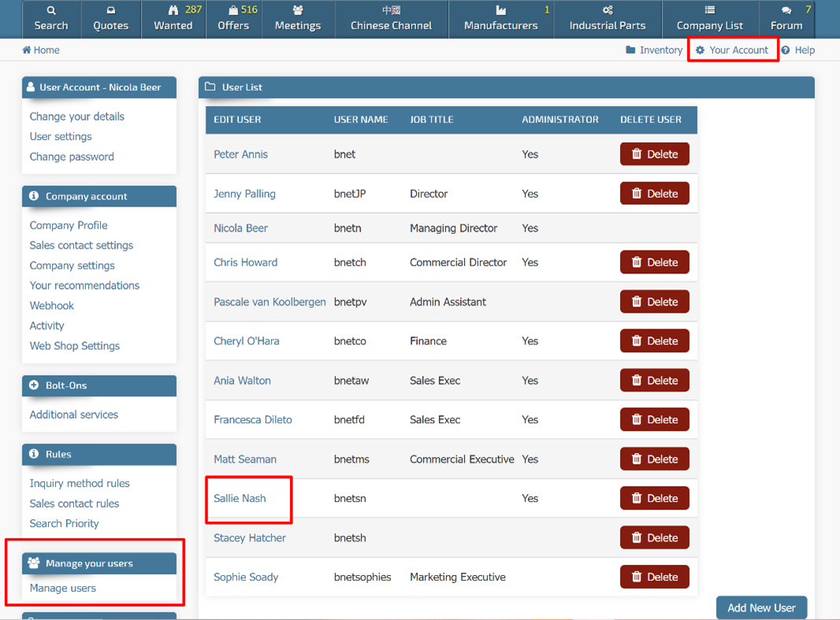The height and width of the screenshot is (620, 840).
Task: Click trash icon in Sophie Soady row
Action: pos(637,577)
